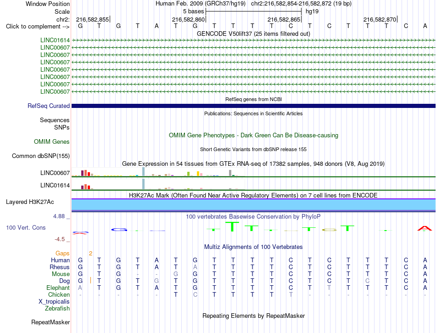The height and width of the screenshot is (333, 436).
Task: Click the 216,582,855 position marker
Action: click(93, 19)
